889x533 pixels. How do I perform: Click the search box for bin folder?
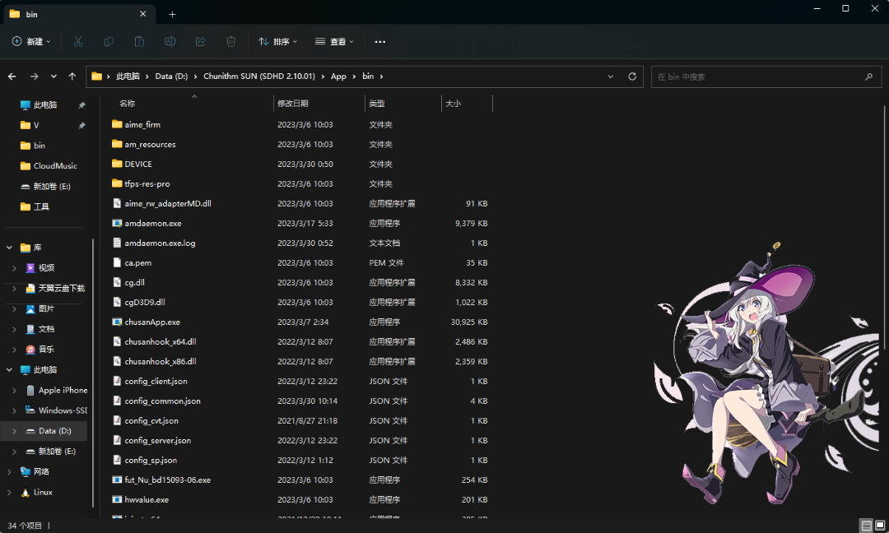(x=757, y=76)
